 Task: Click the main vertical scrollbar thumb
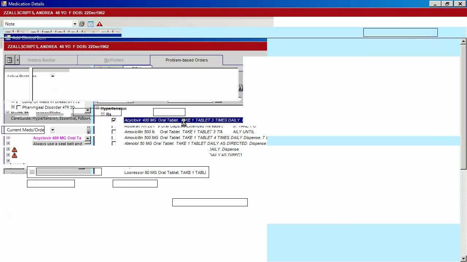463,107
